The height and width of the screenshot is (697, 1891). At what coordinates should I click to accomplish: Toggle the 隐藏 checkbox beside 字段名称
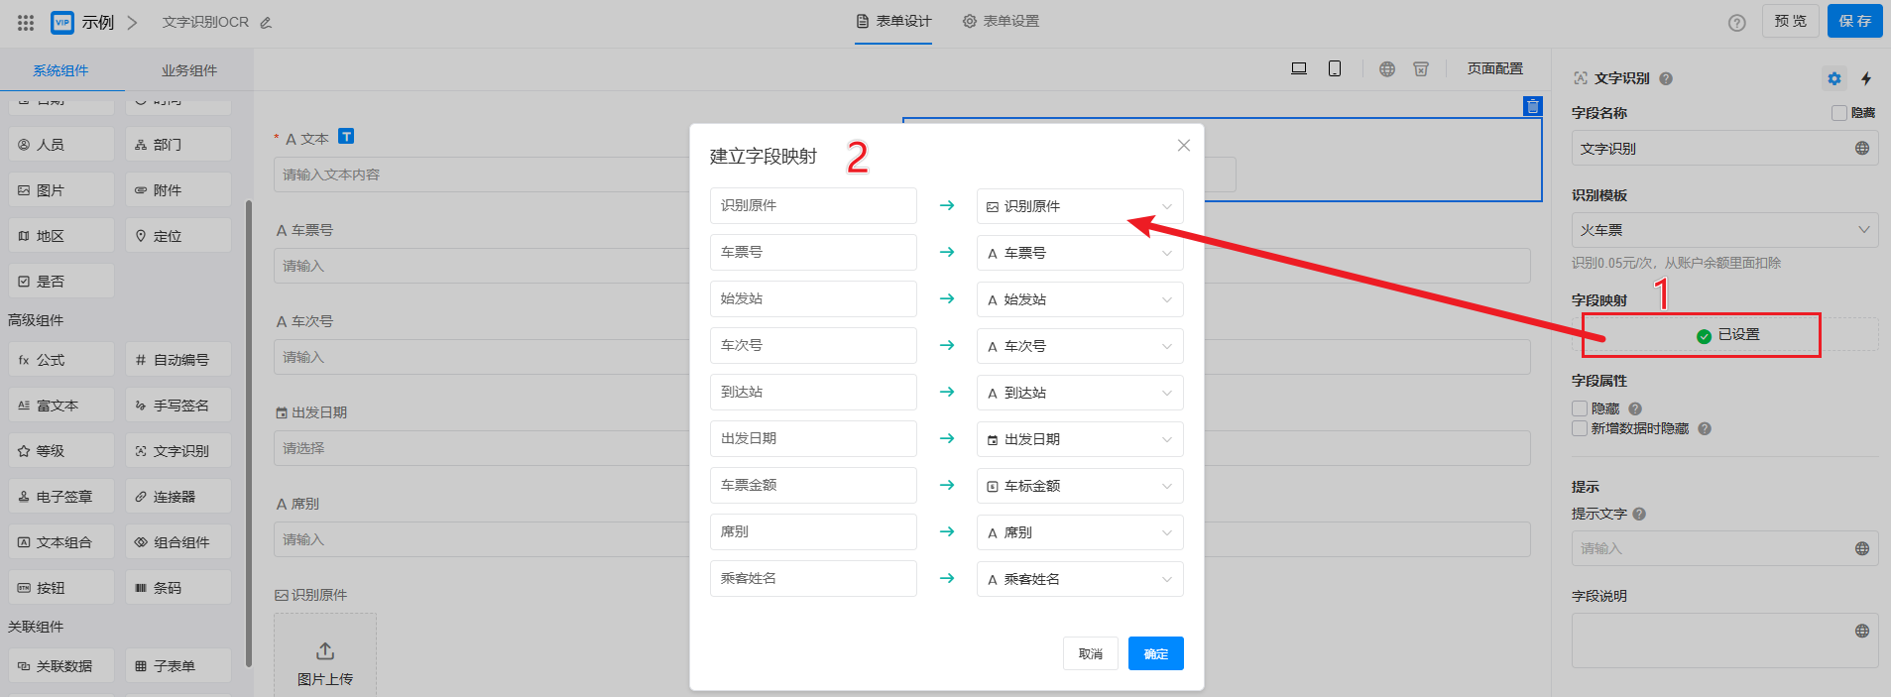(x=1838, y=113)
